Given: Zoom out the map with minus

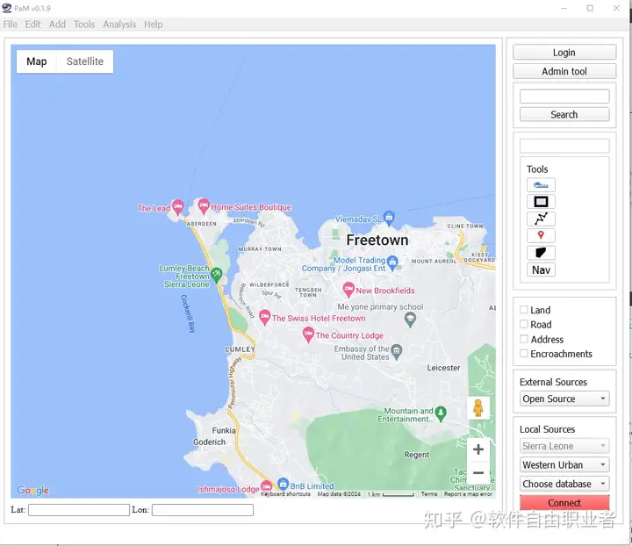Looking at the screenshot, I should (478, 472).
